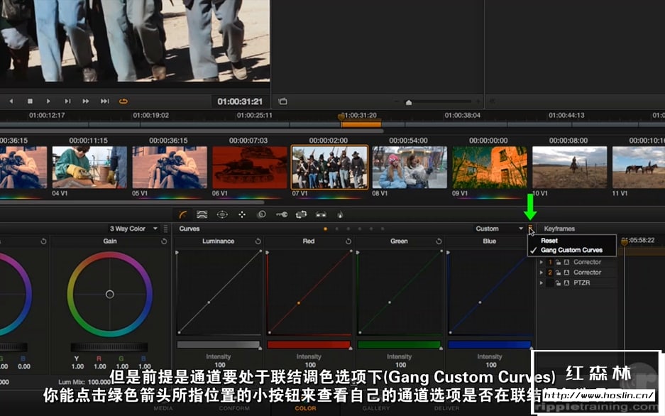Open the Data Burn flame icon

(340, 214)
